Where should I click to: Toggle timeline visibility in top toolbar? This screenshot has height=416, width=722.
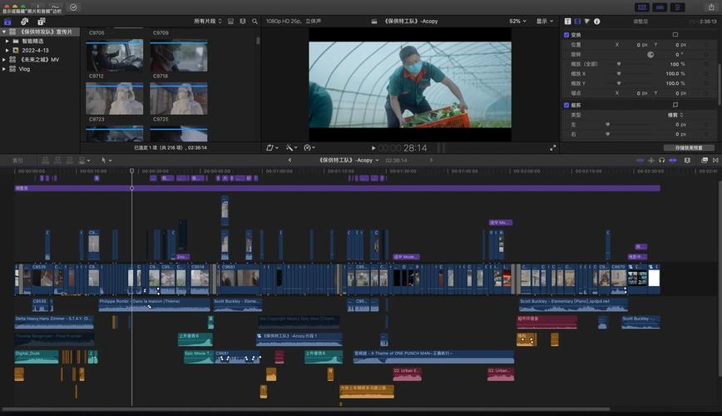click(x=660, y=7)
